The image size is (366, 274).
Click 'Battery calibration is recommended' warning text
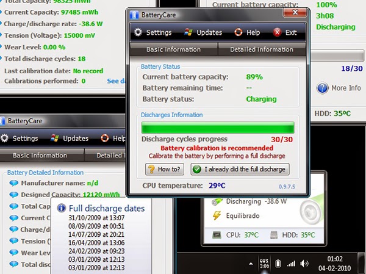point(217,148)
